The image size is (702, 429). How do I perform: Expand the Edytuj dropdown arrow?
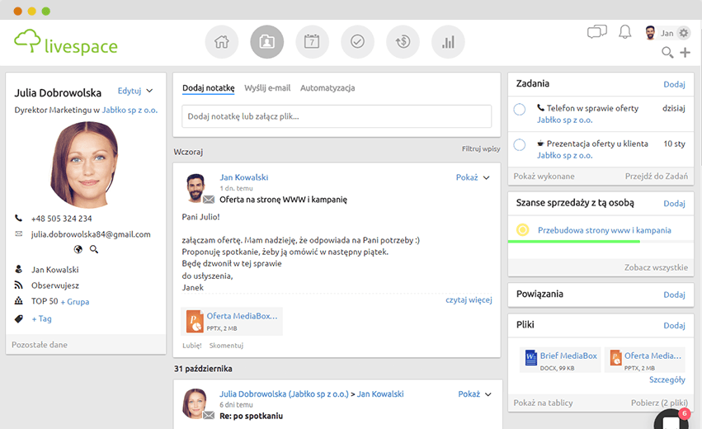149,91
